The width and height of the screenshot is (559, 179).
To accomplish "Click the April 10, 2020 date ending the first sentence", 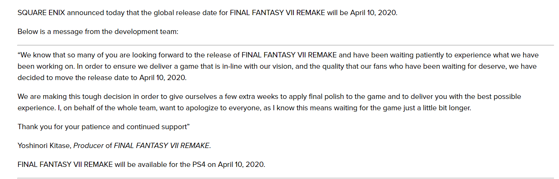I will click(373, 12).
